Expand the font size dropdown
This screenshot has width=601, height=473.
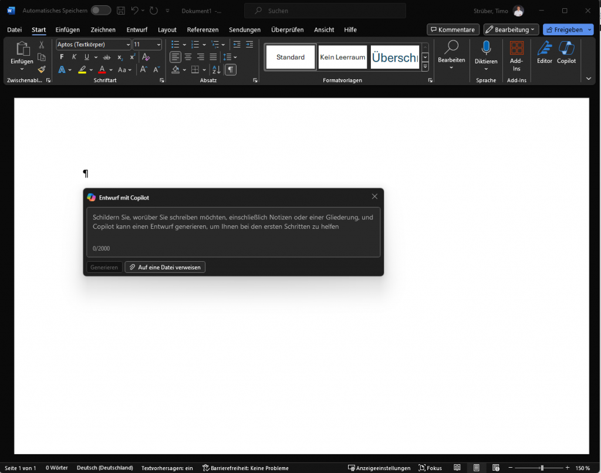tap(158, 45)
